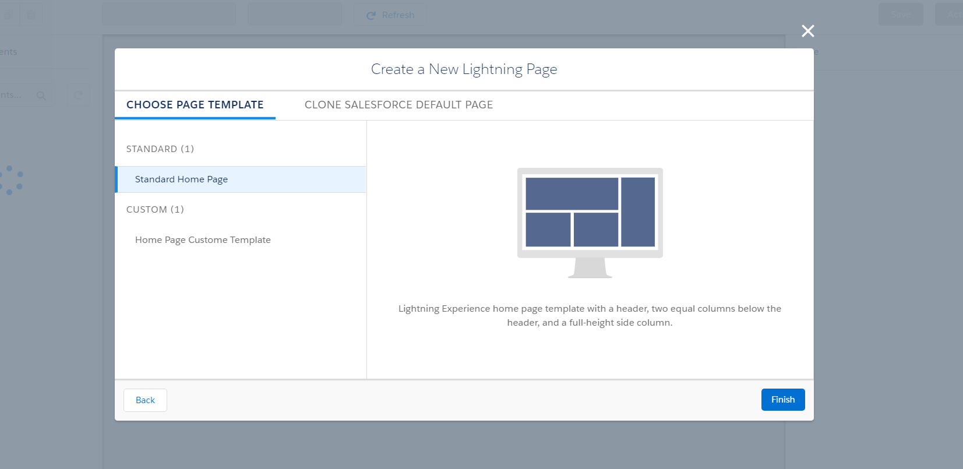Open the Clone Salesforce Default Page tab
The image size is (963, 469).
point(398,105)
